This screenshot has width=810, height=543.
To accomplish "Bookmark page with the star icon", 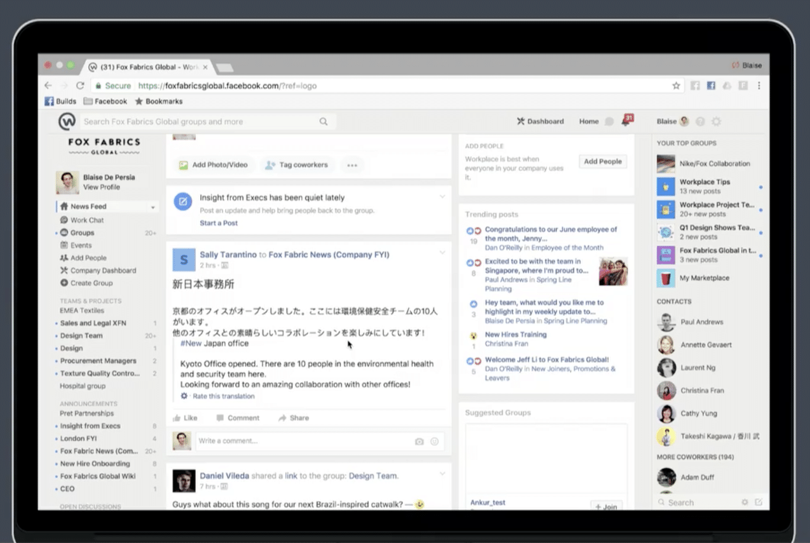I will pos(676,86).
